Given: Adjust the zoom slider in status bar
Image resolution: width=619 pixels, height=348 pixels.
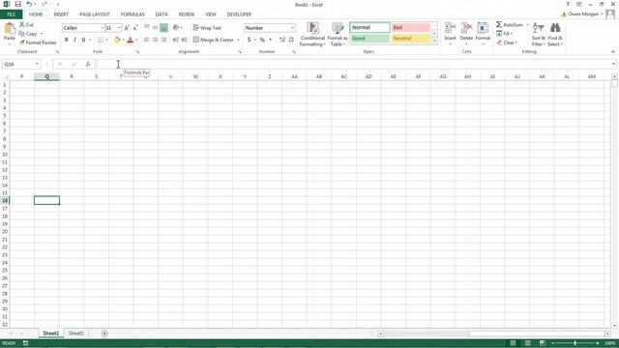Looking at the screenshot, I should [575, 343].
